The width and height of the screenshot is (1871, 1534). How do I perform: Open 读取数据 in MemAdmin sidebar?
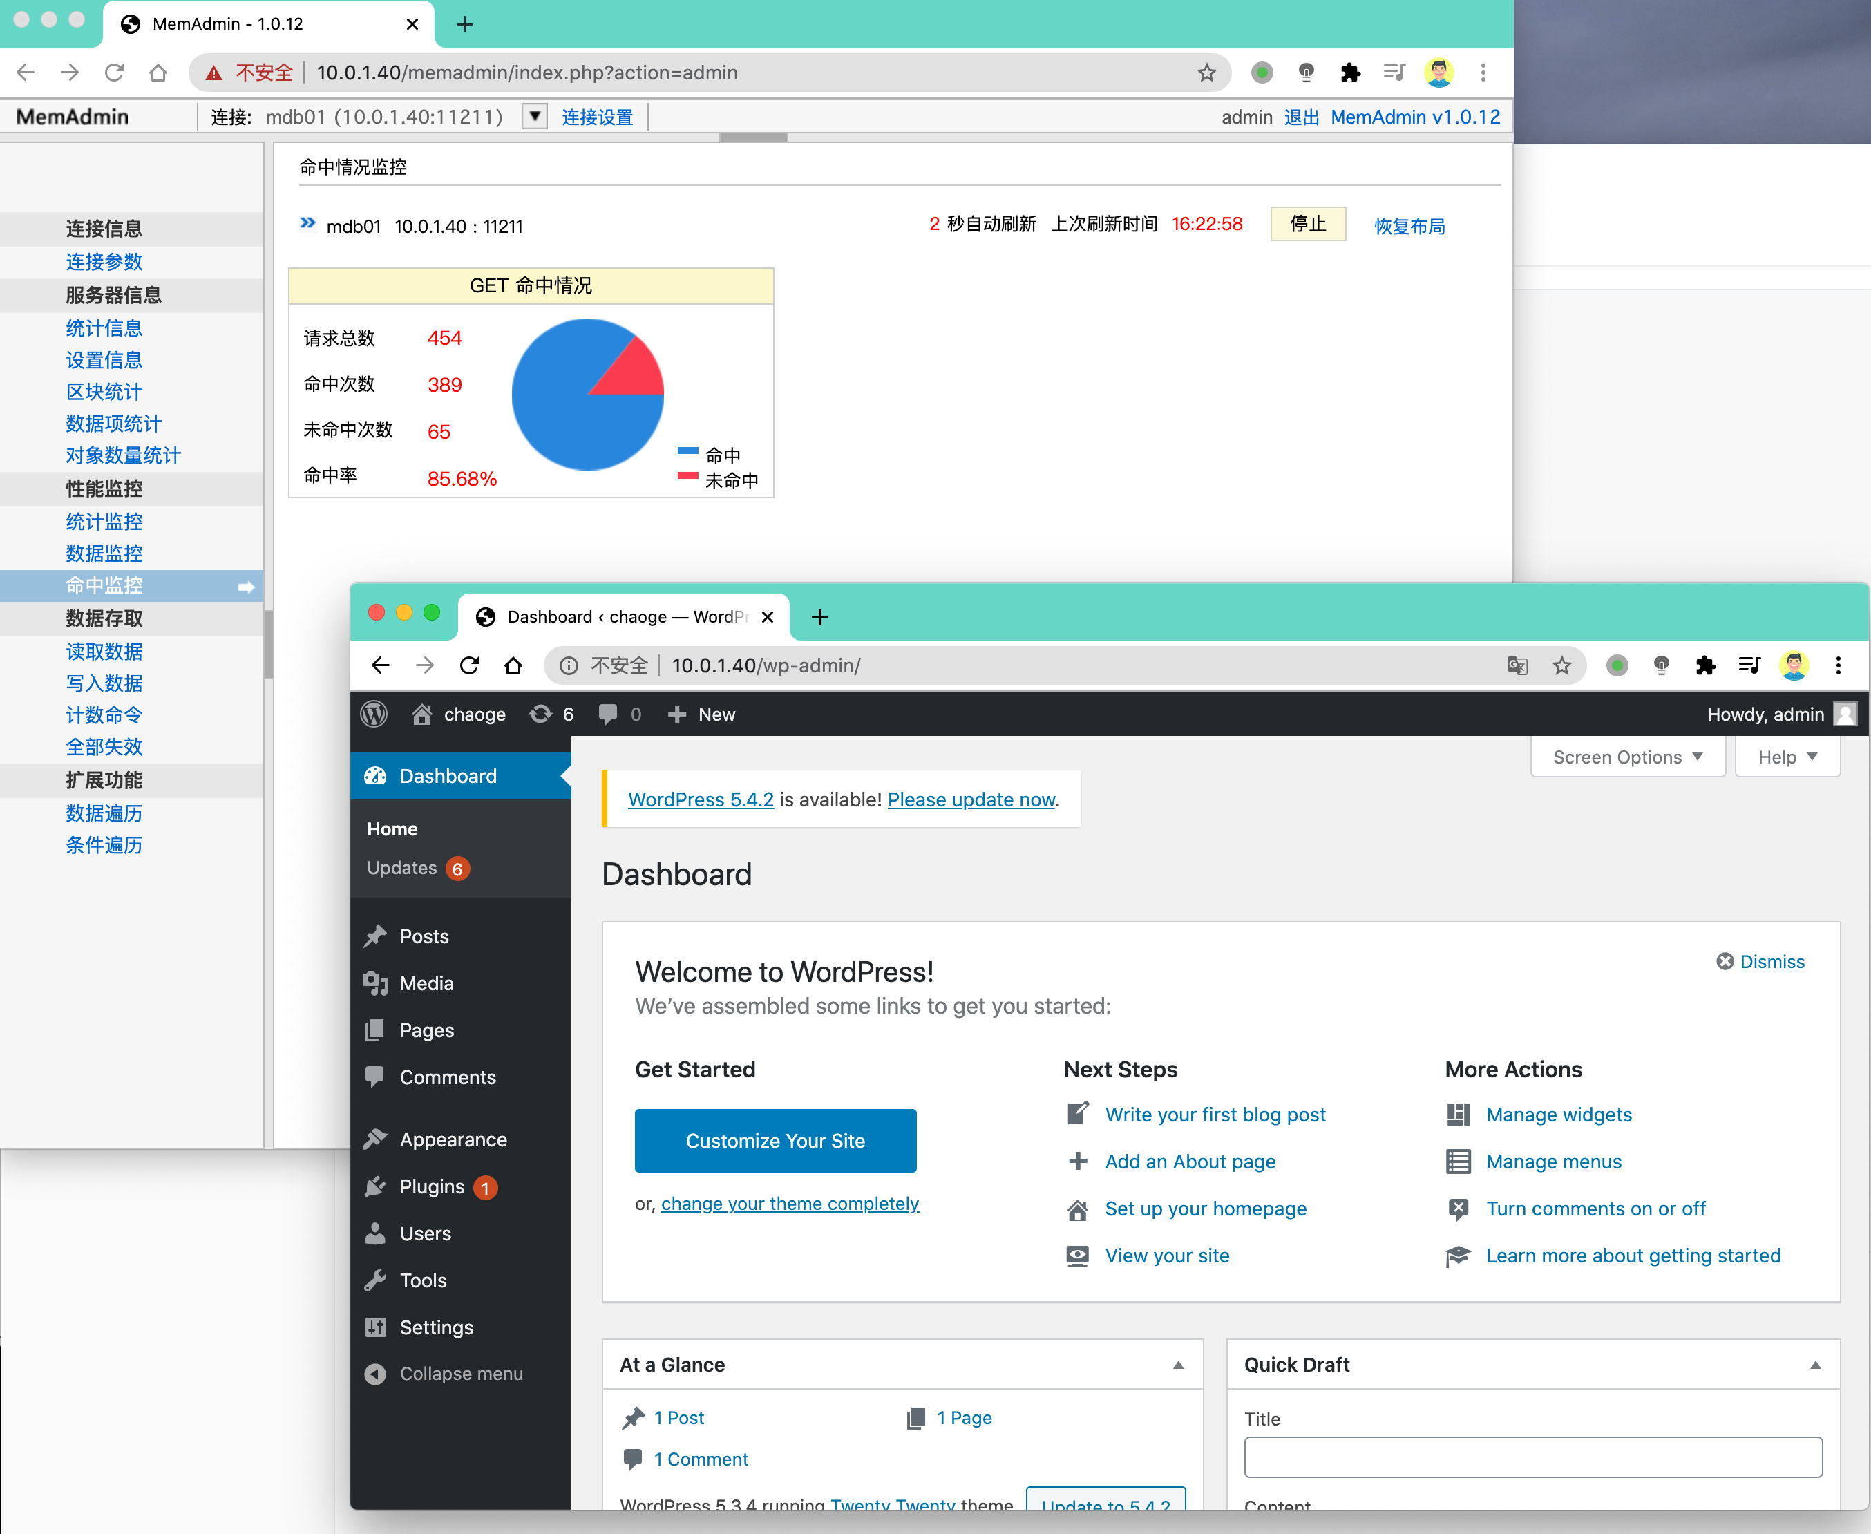[104, 652]
